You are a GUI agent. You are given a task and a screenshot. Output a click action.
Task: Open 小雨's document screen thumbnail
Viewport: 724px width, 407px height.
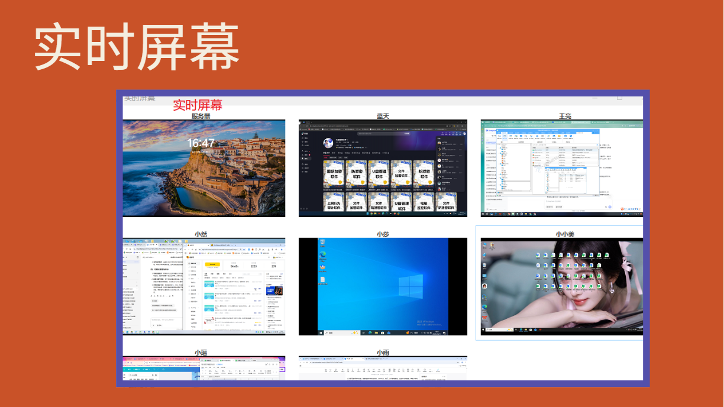click(383, 368)
